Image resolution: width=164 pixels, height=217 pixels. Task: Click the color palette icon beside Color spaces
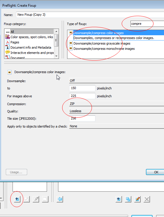pos(8,37)
